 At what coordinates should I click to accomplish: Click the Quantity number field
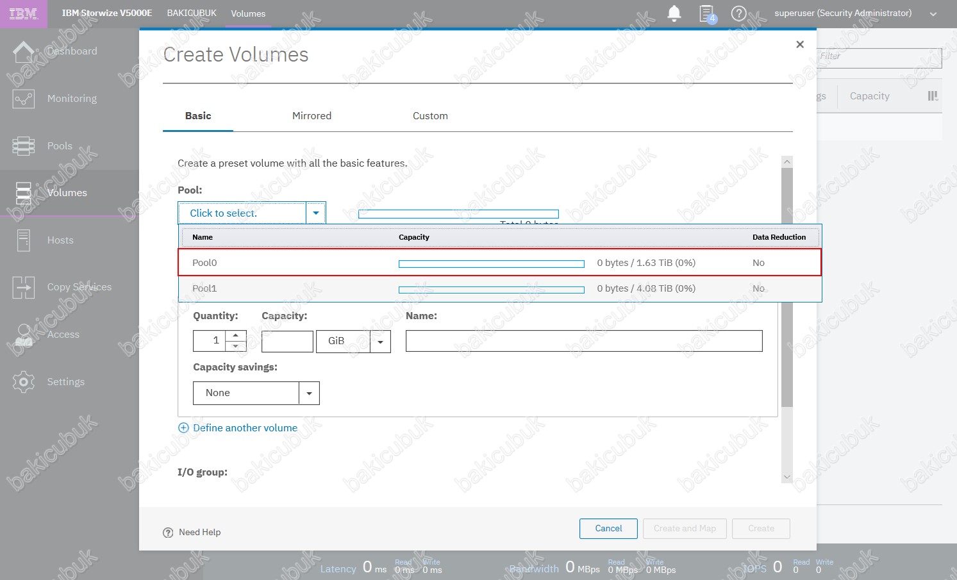coord(210,342)
